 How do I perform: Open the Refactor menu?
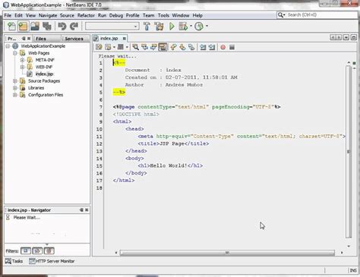point(86,15)
